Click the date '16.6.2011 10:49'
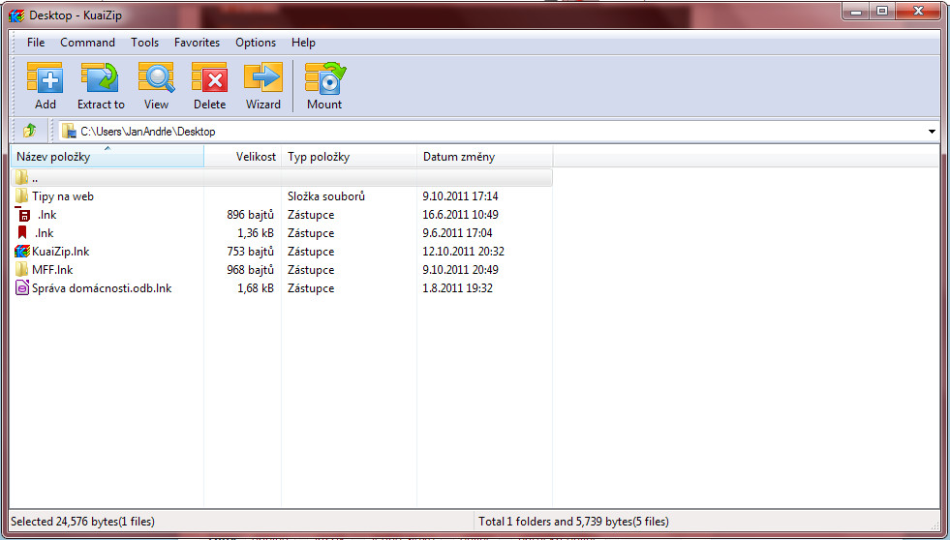Viewport: 950px width, 540px height. click(460, 214)
